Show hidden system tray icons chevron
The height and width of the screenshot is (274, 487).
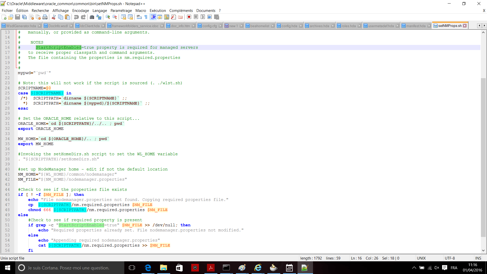tap(414, 268)
